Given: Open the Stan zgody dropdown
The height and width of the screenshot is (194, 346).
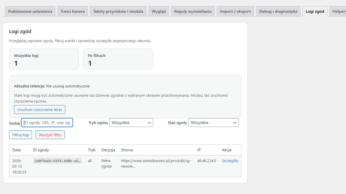Looking at the screenshot, I should [x=213, y=123].
